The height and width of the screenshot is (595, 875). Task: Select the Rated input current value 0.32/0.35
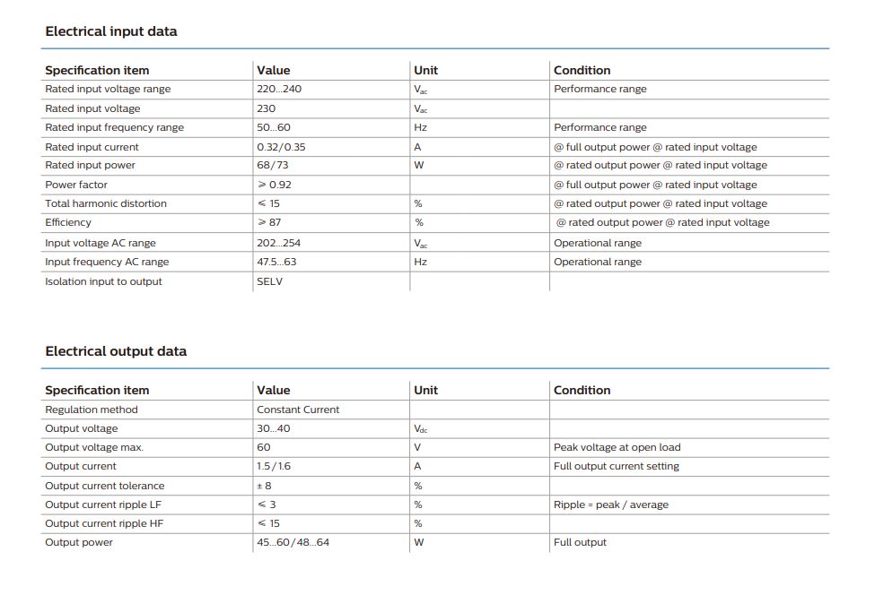pyautogui.click(x=281, y=147)
